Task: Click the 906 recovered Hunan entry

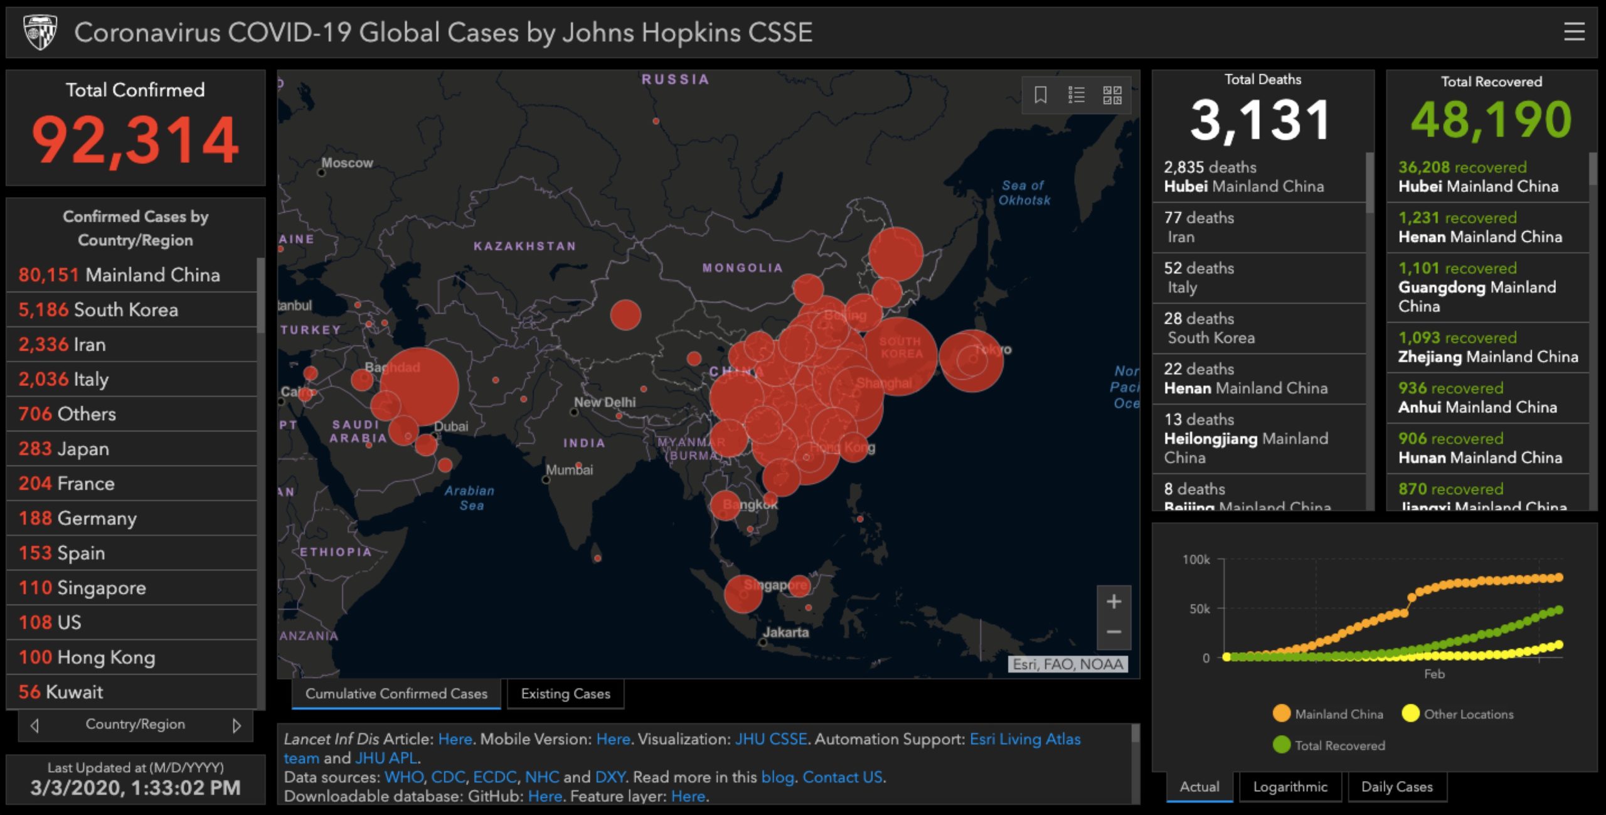Action: [x=1487, y=448]
